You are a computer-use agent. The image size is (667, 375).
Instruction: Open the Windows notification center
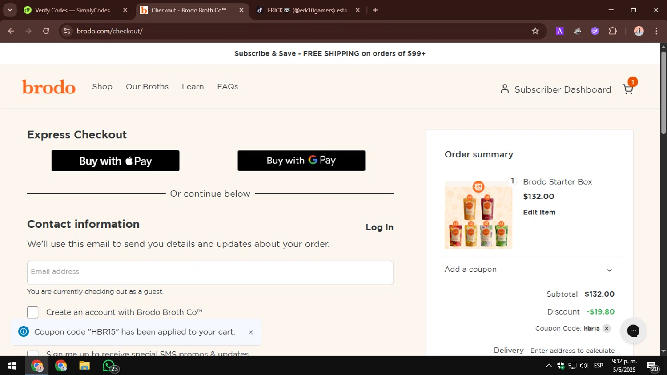(653, 366)
